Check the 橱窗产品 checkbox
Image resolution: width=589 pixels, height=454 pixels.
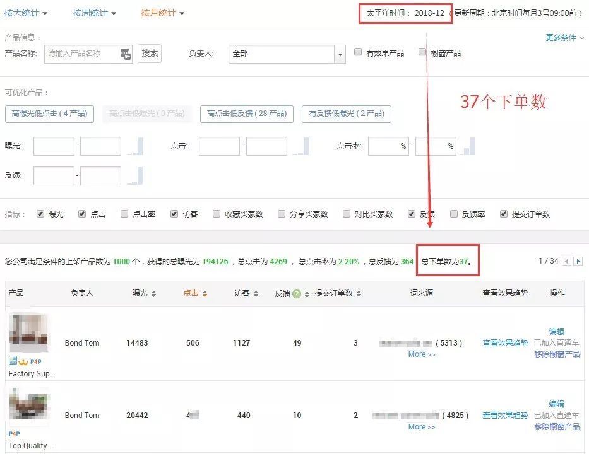coord(422,52)
